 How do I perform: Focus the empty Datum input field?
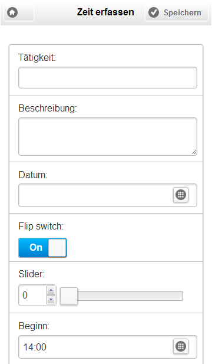(x=95, y=195)
